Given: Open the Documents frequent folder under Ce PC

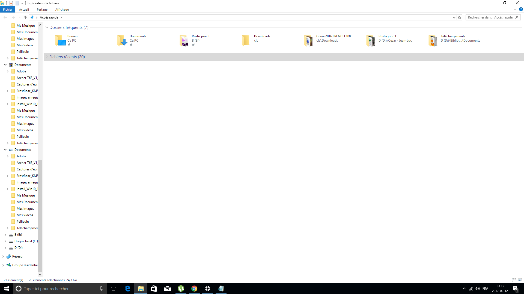Looking at the screenshot, I should pos(123,41).
